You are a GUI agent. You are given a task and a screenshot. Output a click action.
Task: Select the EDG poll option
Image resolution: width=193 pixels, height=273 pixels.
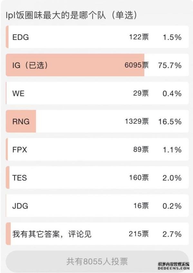[x=97, y=37]
